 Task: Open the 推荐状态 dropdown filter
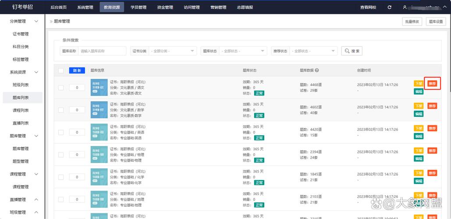313,51
